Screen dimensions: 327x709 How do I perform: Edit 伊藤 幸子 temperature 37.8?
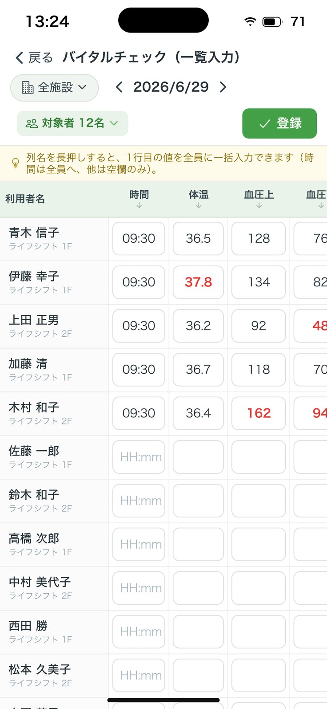pyautogui.click(x=198, y=282)
